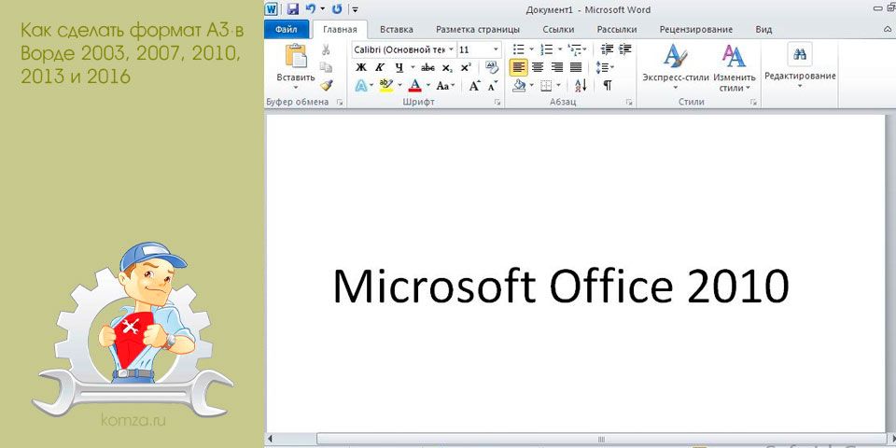Switch to Вид tab
896x448 pixels.
pos(763,29)
